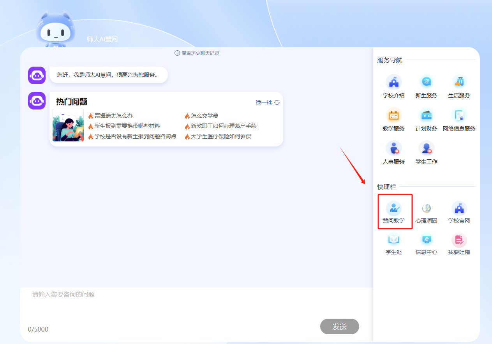Image resolution: width=492 pixels, height=344 pixels.
Task: Refresh hot questions with 换一批
Action: coord(264,102)
